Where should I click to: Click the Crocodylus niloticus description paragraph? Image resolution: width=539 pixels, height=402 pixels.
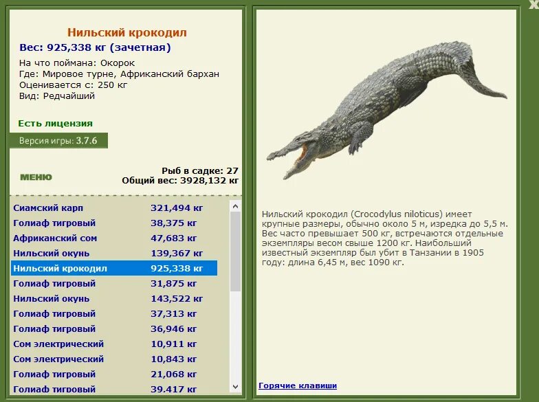tap(385, 238)
